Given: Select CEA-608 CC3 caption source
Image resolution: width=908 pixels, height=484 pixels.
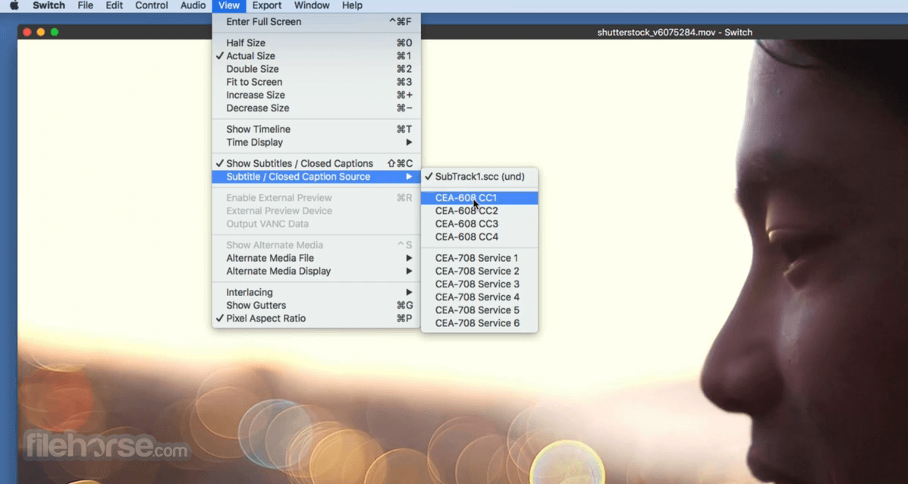Looking at the screenshot, I should pos(479,224).
